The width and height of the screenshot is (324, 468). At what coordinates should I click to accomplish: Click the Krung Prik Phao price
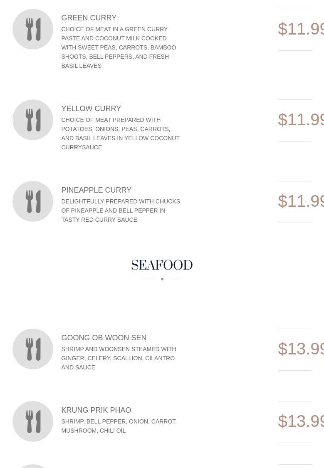300,421
